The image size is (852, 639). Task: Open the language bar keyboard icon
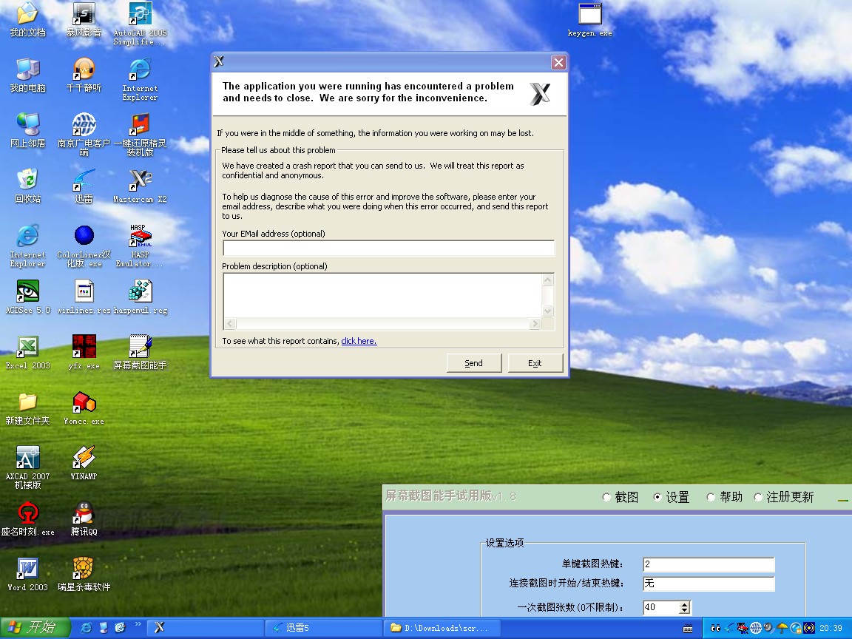point(687,629)
